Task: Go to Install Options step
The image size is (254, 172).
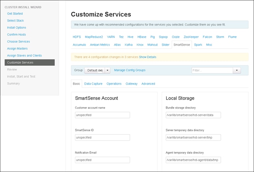Action: click(17, 28)
